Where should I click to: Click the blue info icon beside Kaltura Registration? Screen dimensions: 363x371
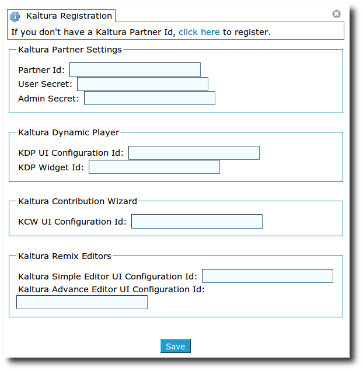click(x=15, y=16)
